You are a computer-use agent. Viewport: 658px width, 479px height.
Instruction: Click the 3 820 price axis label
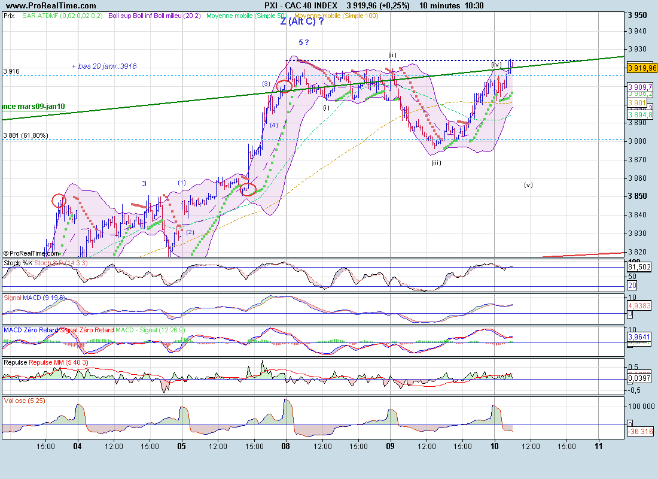[638, 251]
